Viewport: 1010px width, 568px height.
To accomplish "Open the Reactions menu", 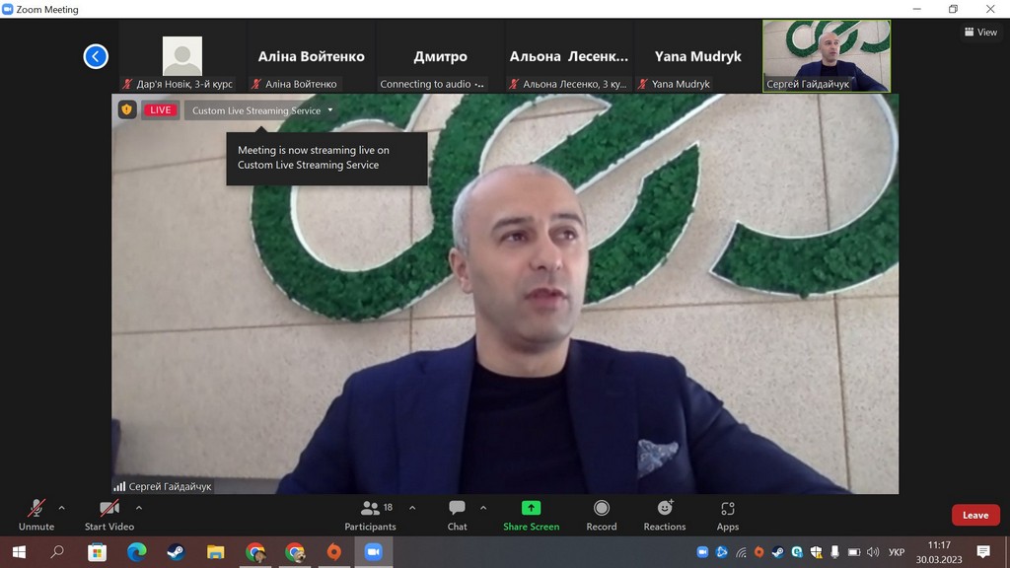I will [x=665, y=514].
